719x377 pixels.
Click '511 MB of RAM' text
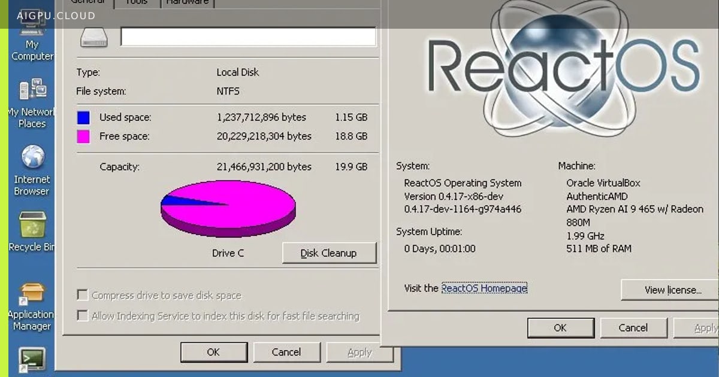pos(599,248)
